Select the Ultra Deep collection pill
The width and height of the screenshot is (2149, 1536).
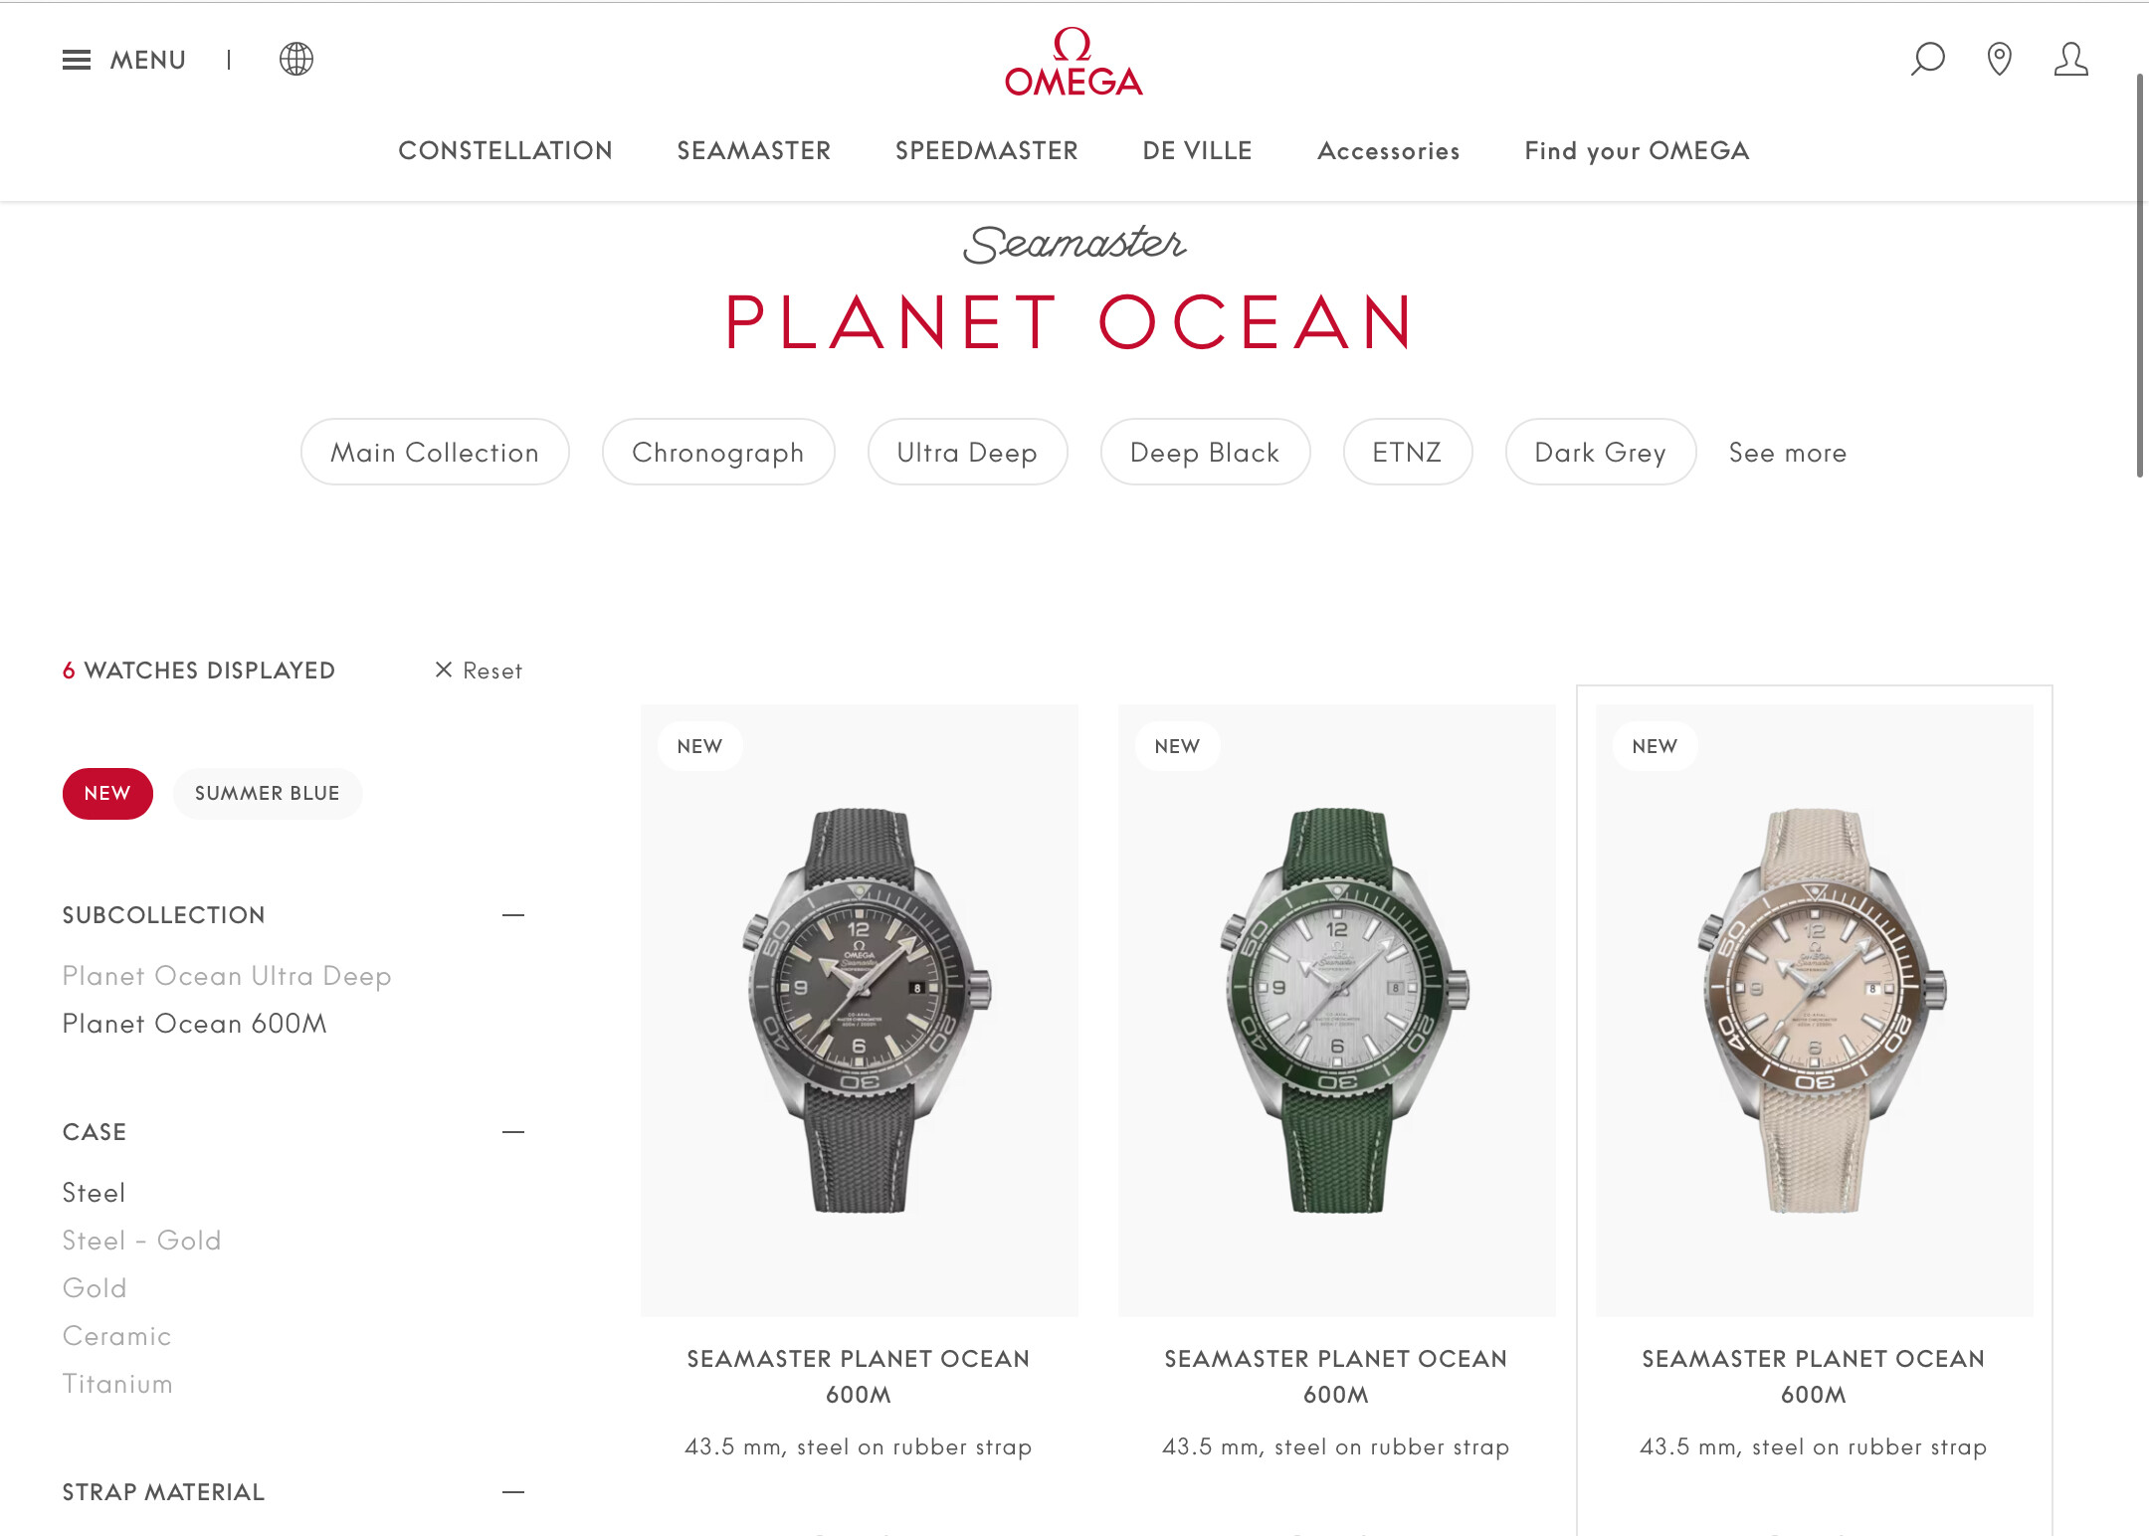pos(967,452)
